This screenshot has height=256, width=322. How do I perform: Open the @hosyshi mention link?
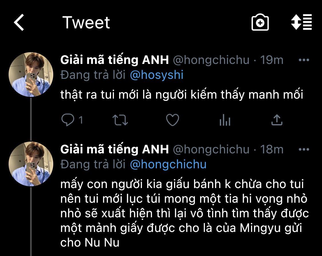[157, 75]
